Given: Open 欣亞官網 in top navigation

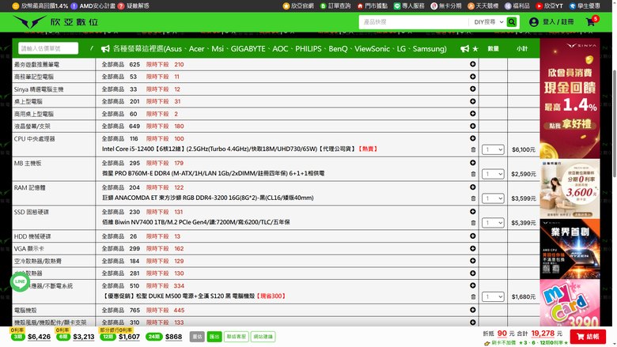Looking at the screenshot, I should click(298, 6).
